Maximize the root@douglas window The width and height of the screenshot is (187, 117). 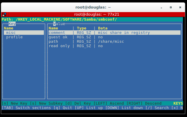171,7
